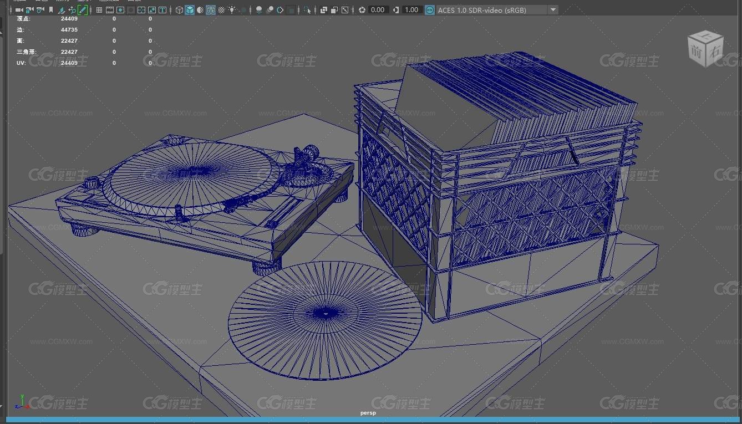
Task: Toggle the X-Ray Active Components icon
Action: (334, 10)
